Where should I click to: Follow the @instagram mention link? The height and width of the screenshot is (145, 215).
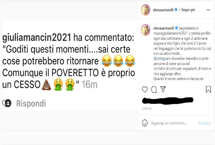pos(162,59)
